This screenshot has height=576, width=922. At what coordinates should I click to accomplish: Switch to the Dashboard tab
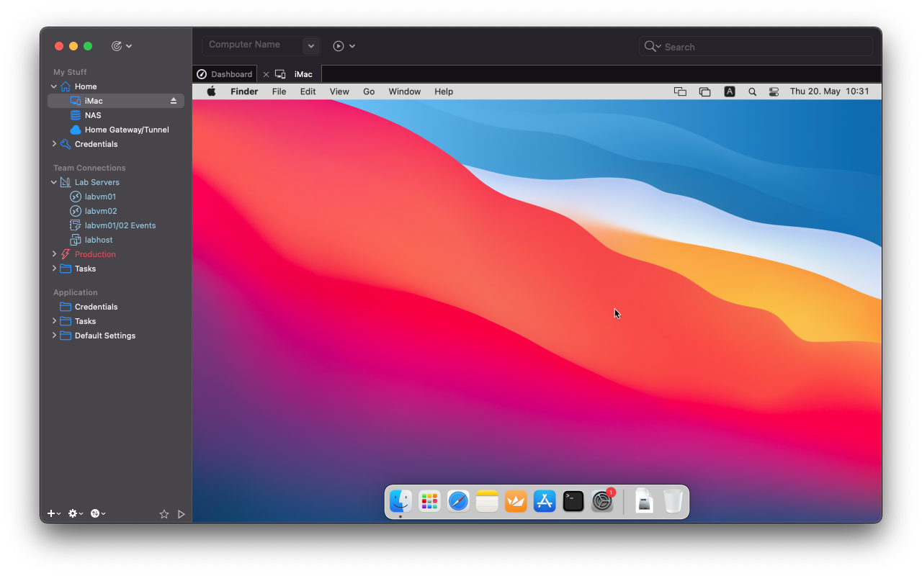pyautogui.click(x=224, y=73)
